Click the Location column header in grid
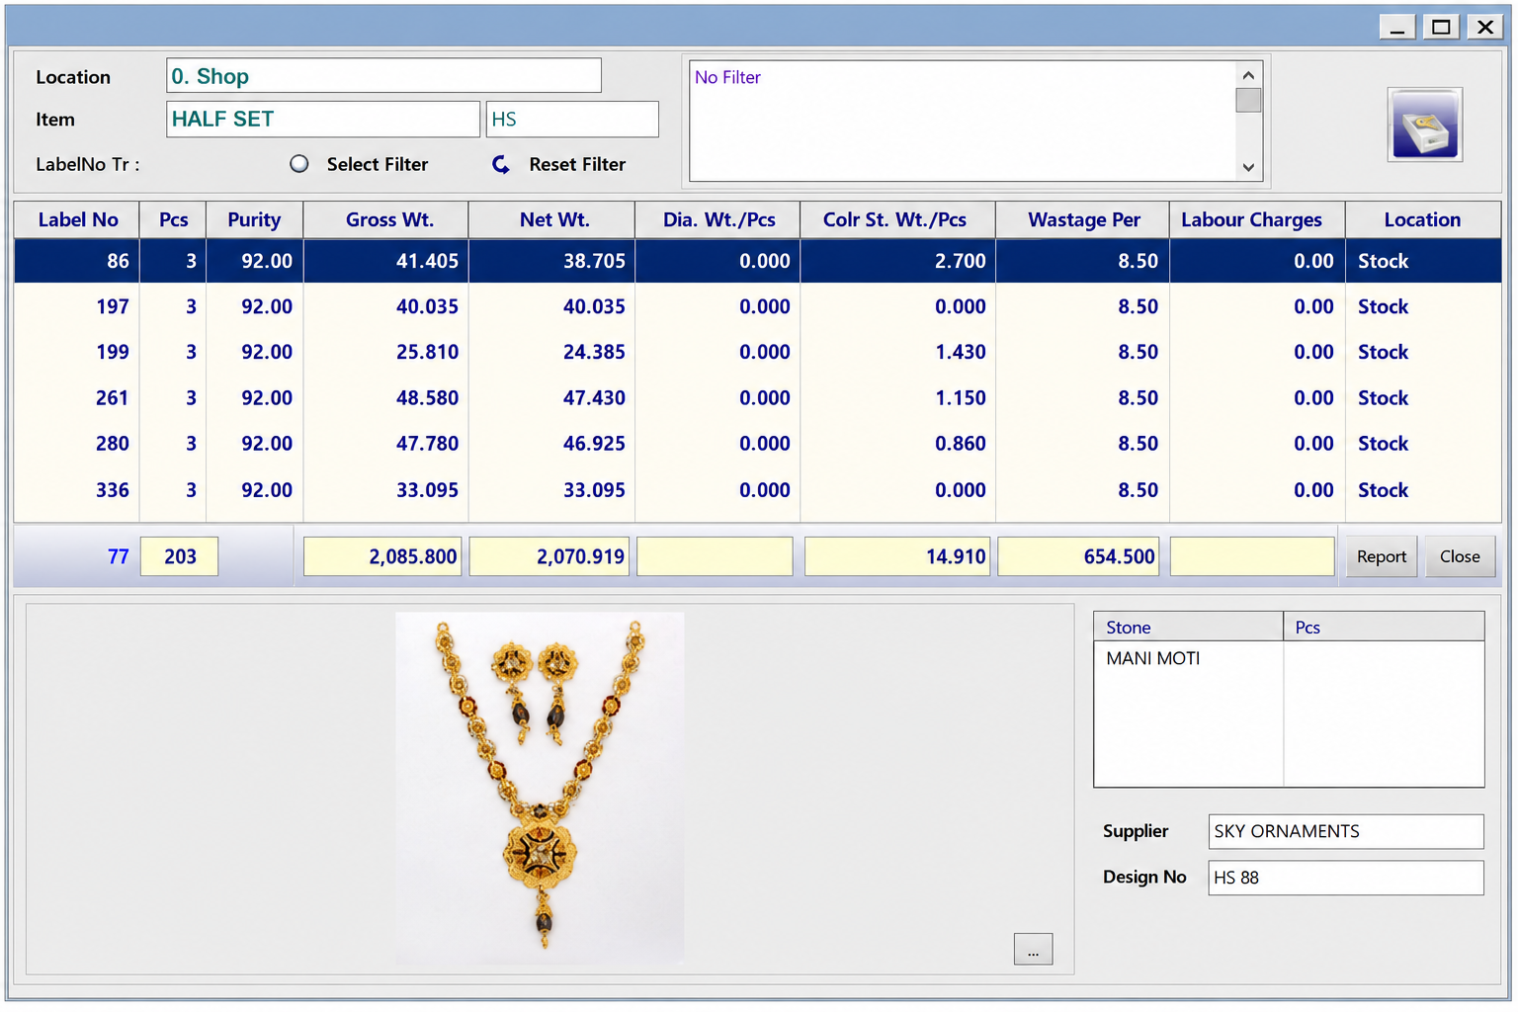Screen dimensions: 1518x1012 [x=1423, y=220]
